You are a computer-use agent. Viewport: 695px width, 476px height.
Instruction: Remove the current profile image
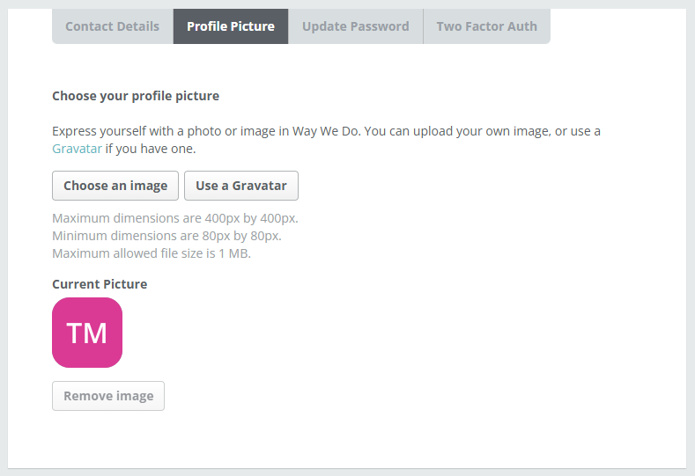[108, 396]
